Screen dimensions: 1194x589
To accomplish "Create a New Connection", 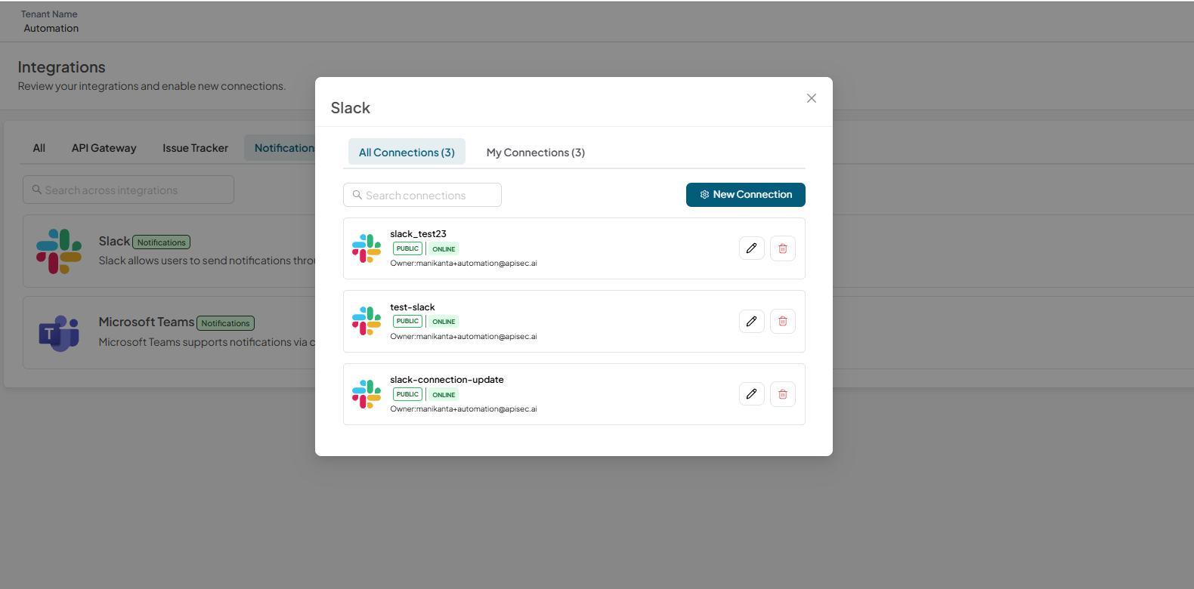I will pos(746,194).
